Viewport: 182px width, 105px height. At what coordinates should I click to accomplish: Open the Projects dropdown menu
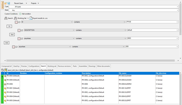[35, 3]
